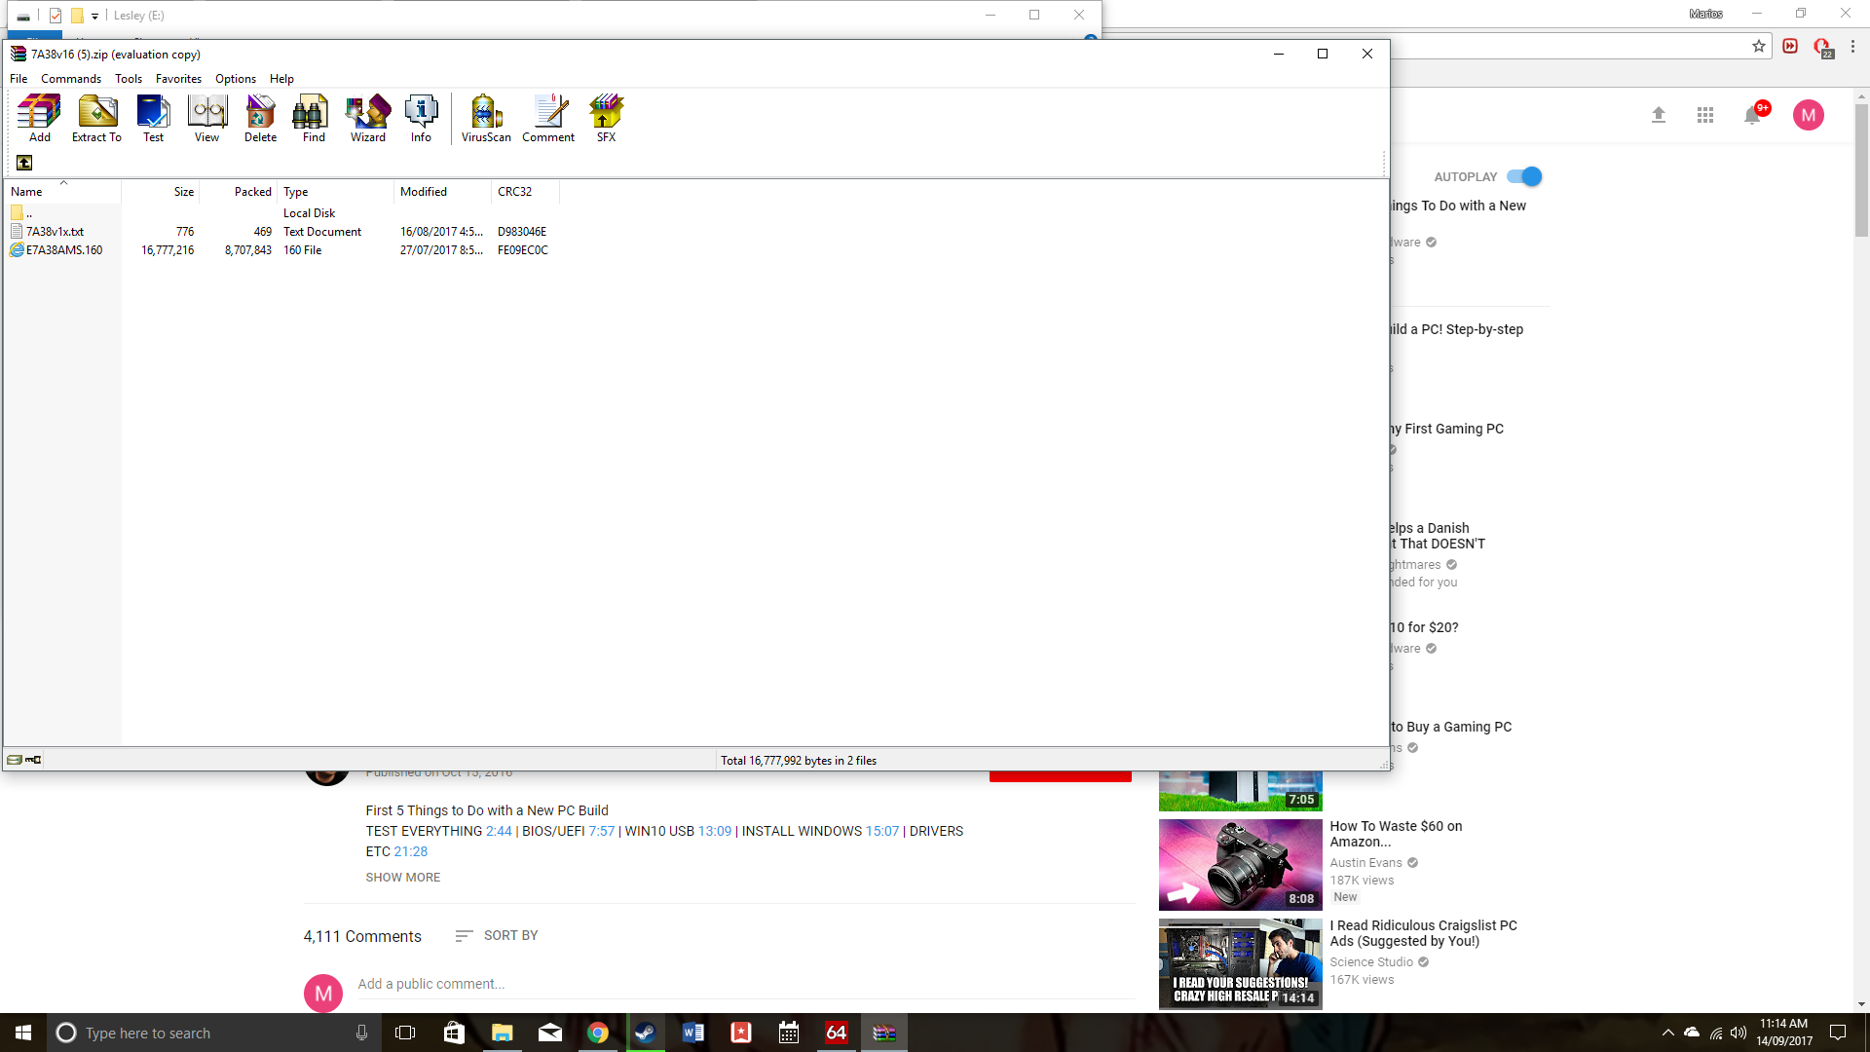
Task: Expand the Explorer address bar dropdown
Action: (94, 16)
